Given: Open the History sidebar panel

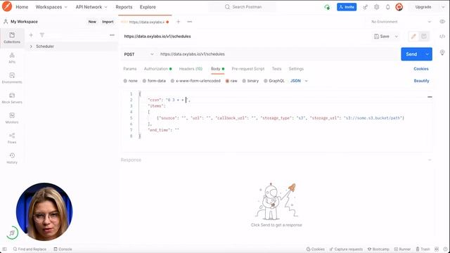Looking at the screenshot, I should tap(12, 158).
